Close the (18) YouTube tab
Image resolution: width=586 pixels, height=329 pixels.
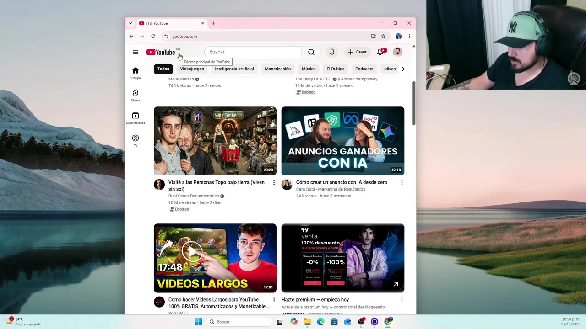point(202,23)
